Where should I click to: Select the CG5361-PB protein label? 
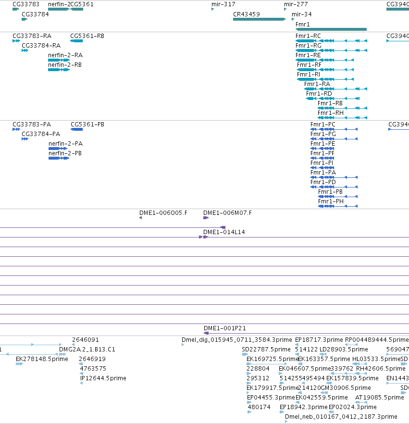(x=87, y=125)
